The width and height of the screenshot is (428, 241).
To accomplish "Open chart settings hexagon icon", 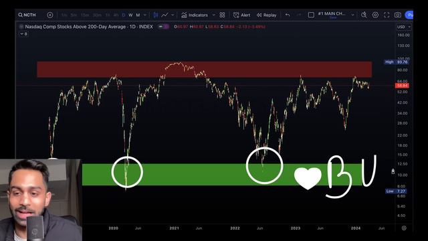I will (375, 15).
